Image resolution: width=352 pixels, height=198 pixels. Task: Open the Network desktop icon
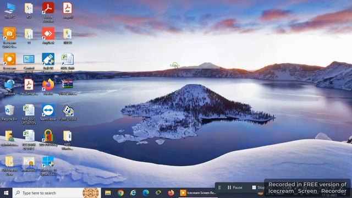point(9,87)
